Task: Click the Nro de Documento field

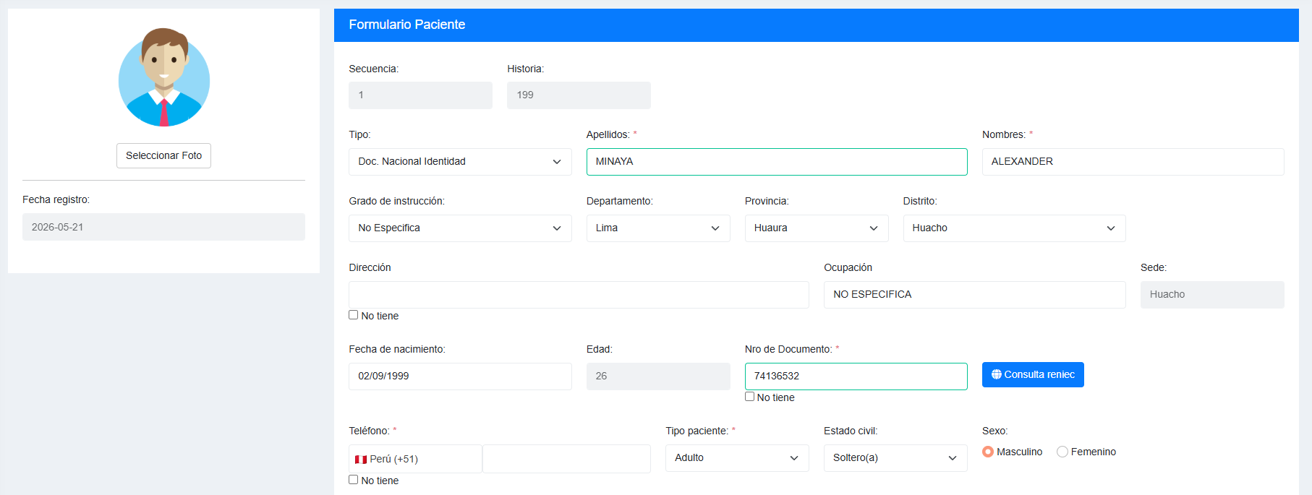Action: (x=856, y=376)
